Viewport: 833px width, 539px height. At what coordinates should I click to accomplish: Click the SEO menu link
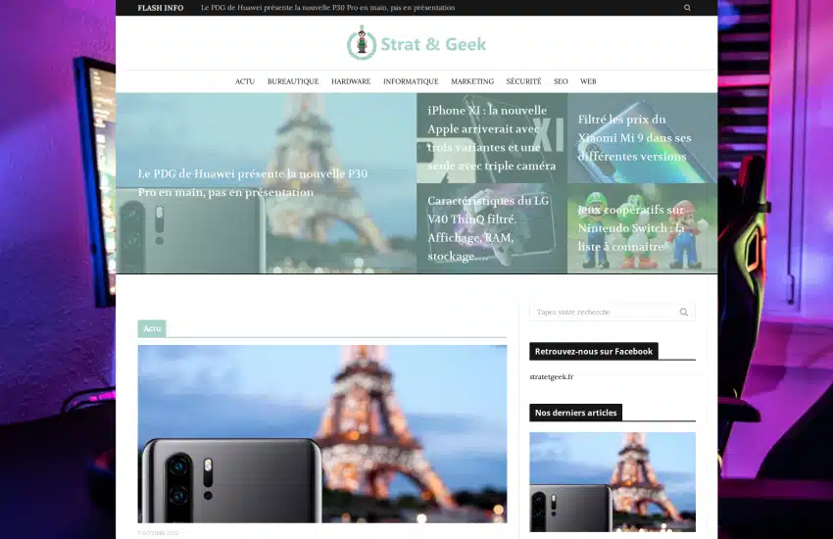[x=561, y=81]
